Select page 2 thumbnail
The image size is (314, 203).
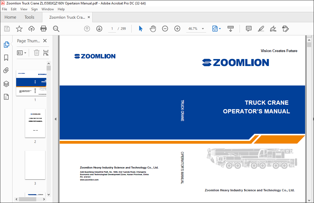click(35, 123)
